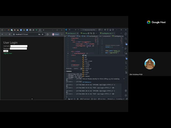Viewport: 171px width, 128px height.
Task: Toggle primary side bar layout icon
Action: coord(108,30)
